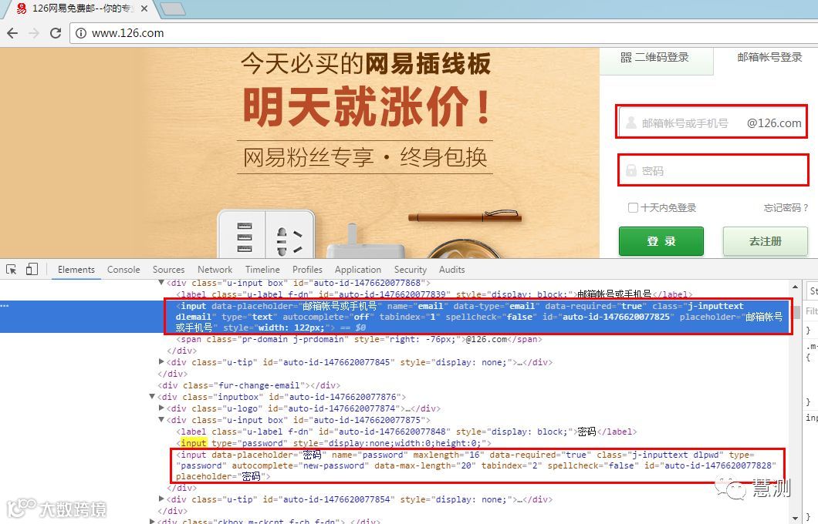The height and width of the screenshot is (524, 818).
Task: Activate DevTools inspect element picker
Action: click(x=11, y=269)
